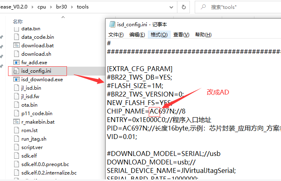Click the ota.bin file icon
281x181 pixels.
pos(17,105)
